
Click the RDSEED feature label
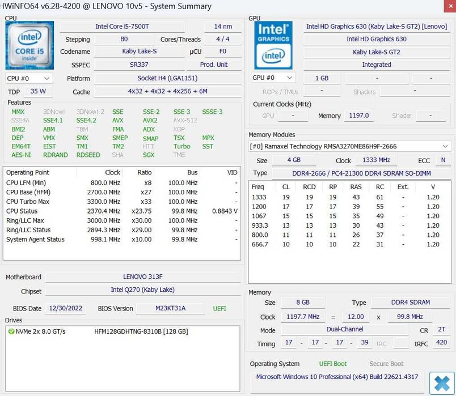(x=88, y=155)
